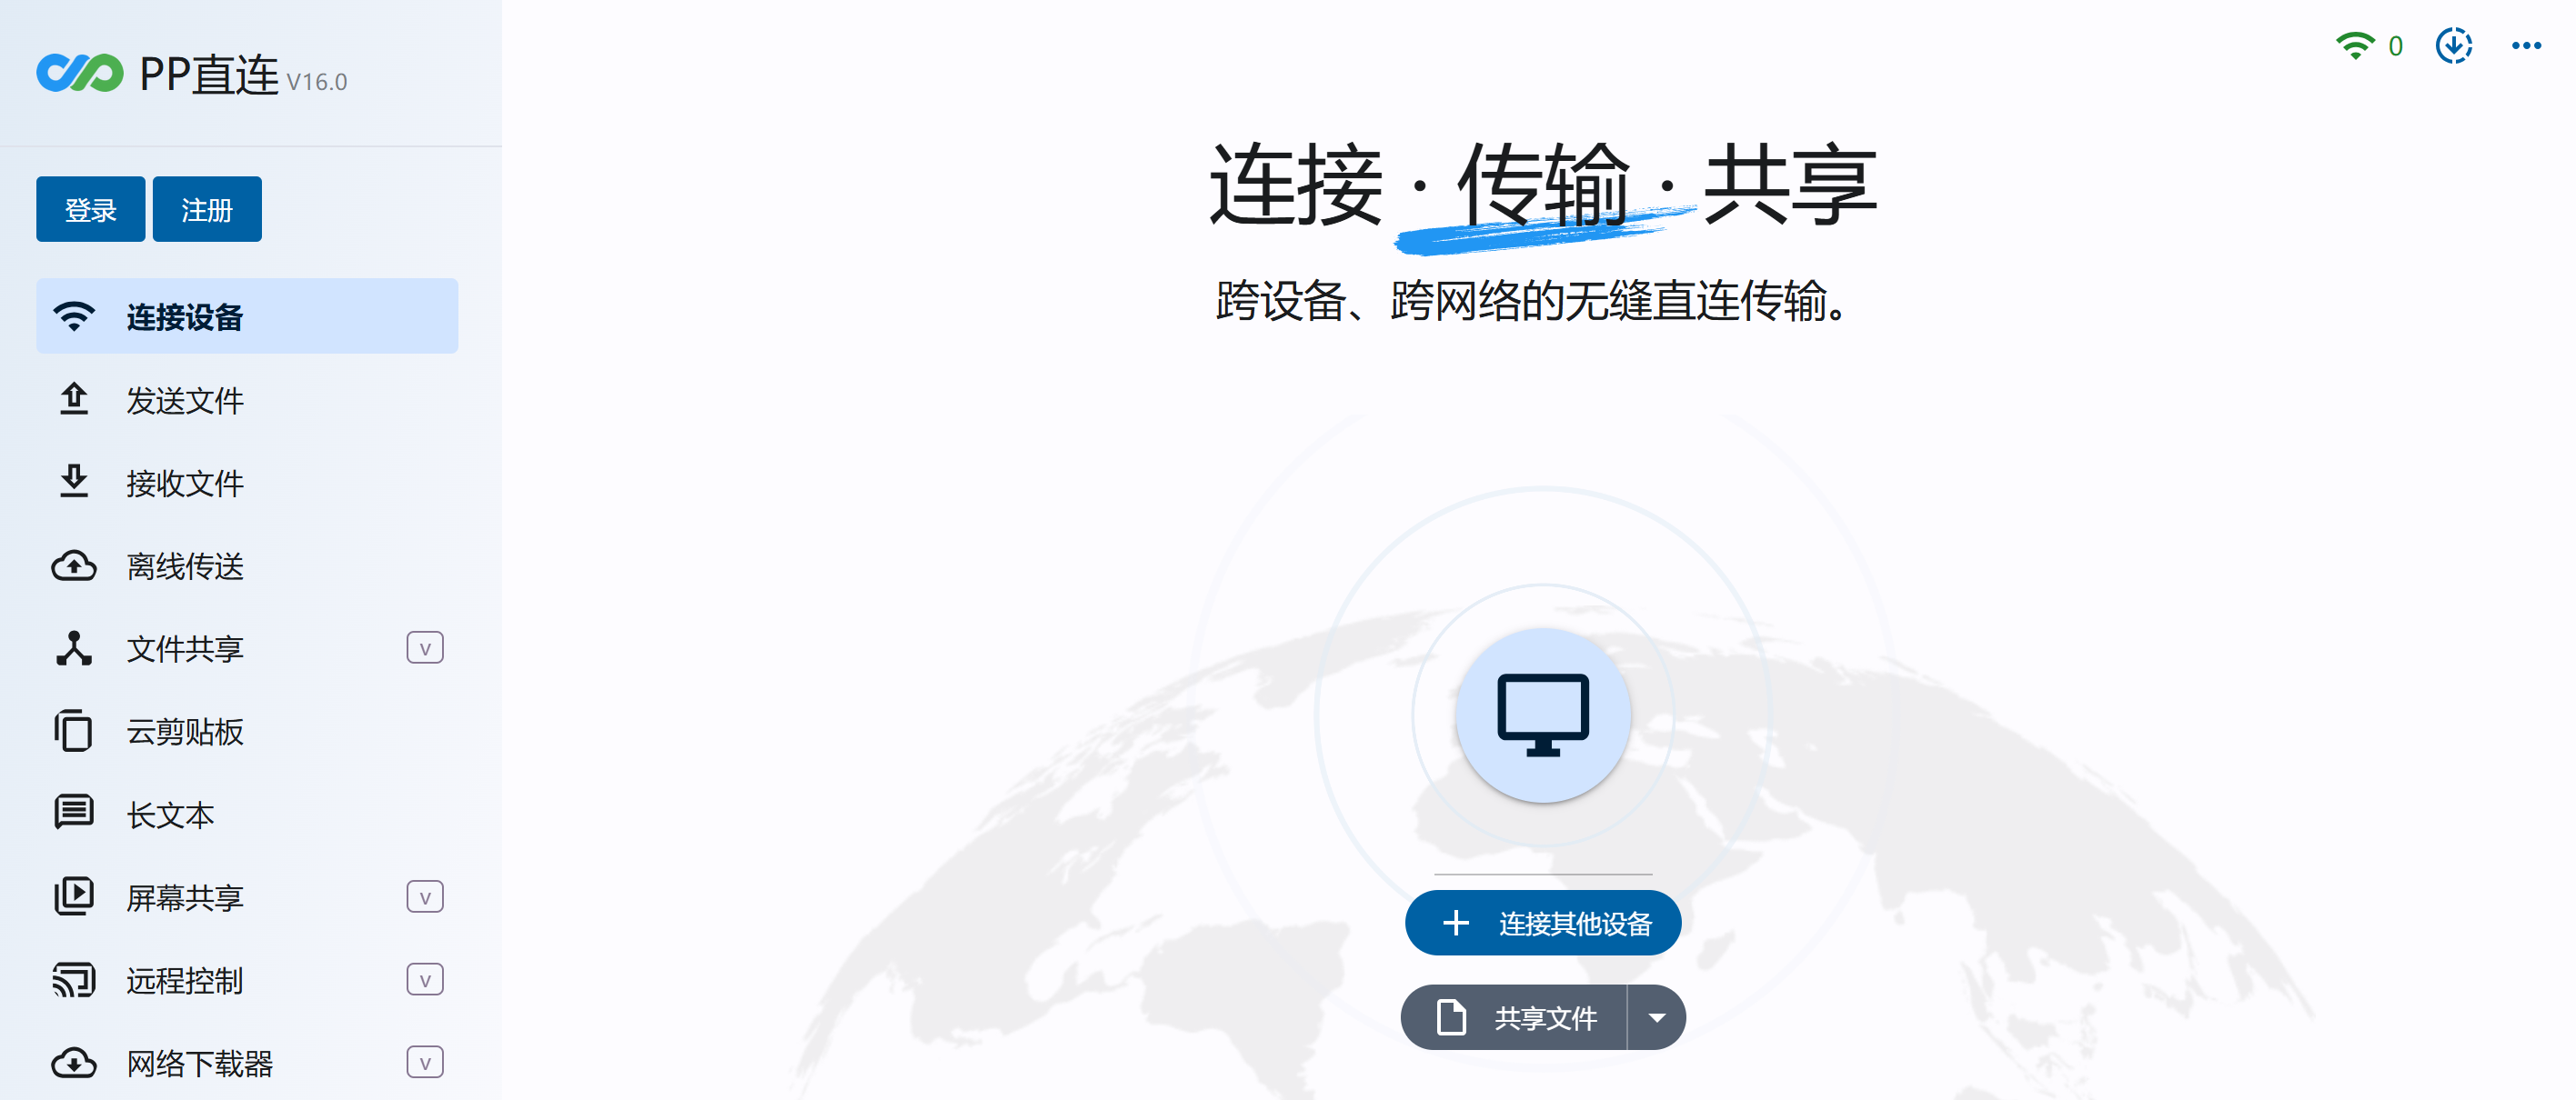Viewport: 2576px width, 1100px height.
Task: Click the 连接其他设备 button
Action: coord(1543,923)
